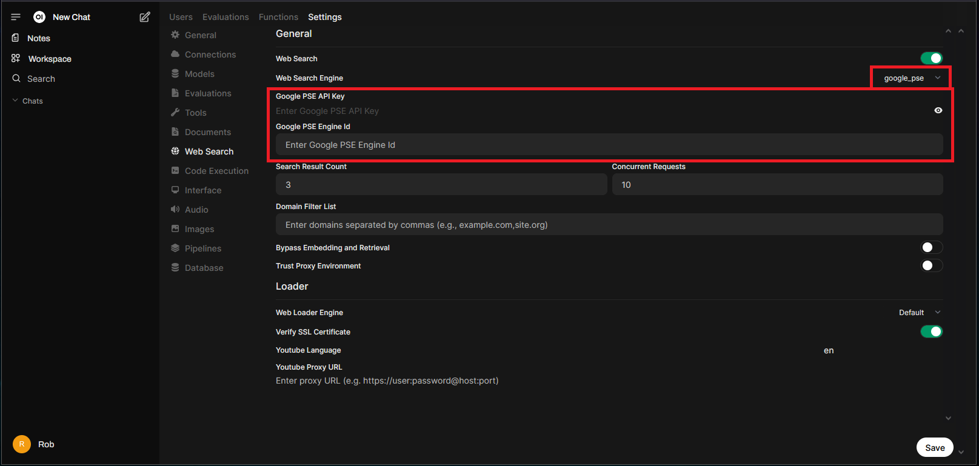This screenshot has height=466, width=979.
Task: Switch to the Evaluations top tab
Action: coord(226,17)
